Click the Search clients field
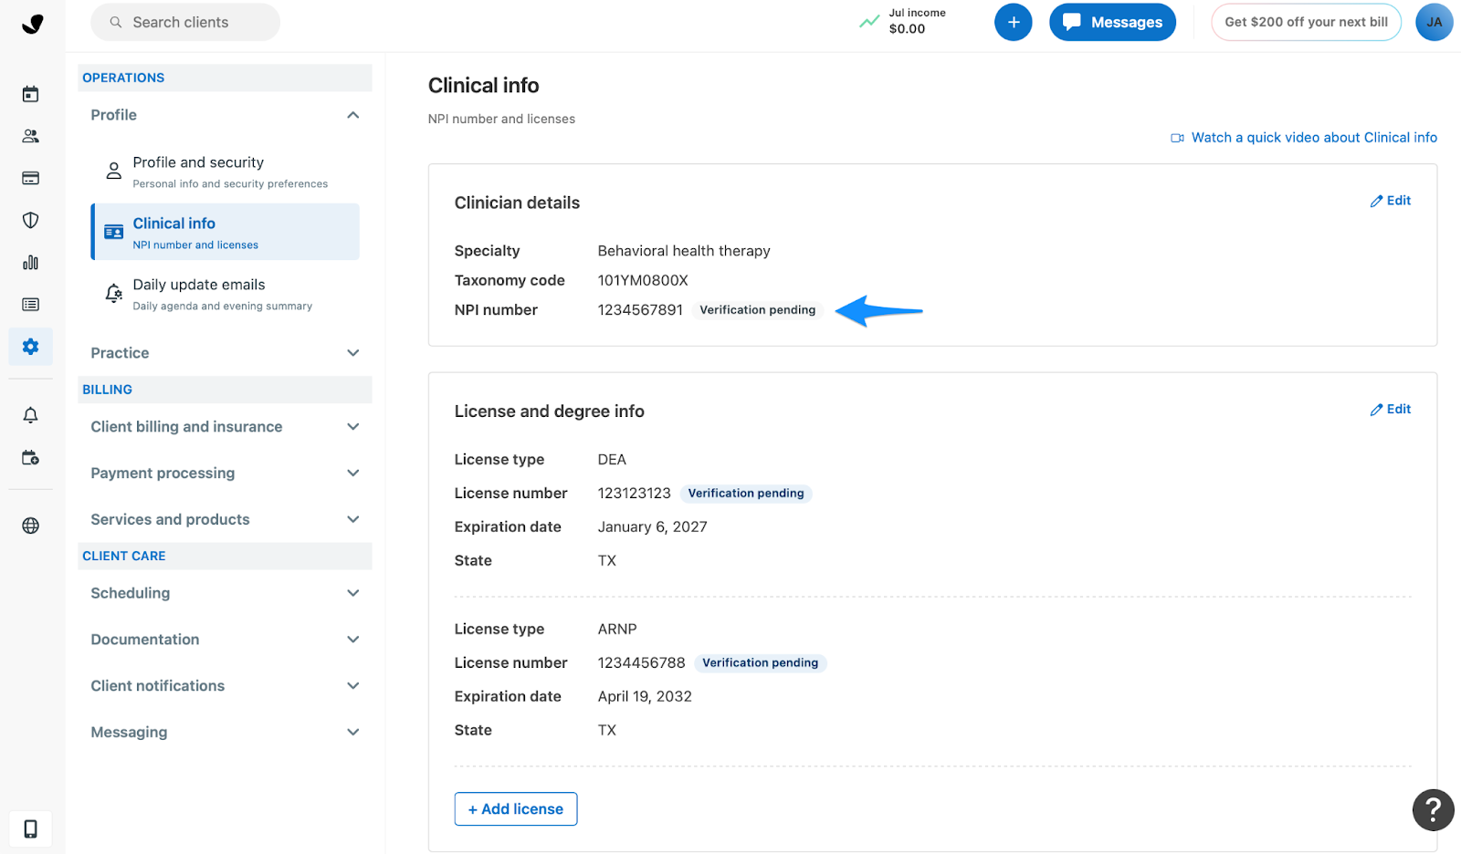This screenshot has width=1461, height=854. click(184, 22)
